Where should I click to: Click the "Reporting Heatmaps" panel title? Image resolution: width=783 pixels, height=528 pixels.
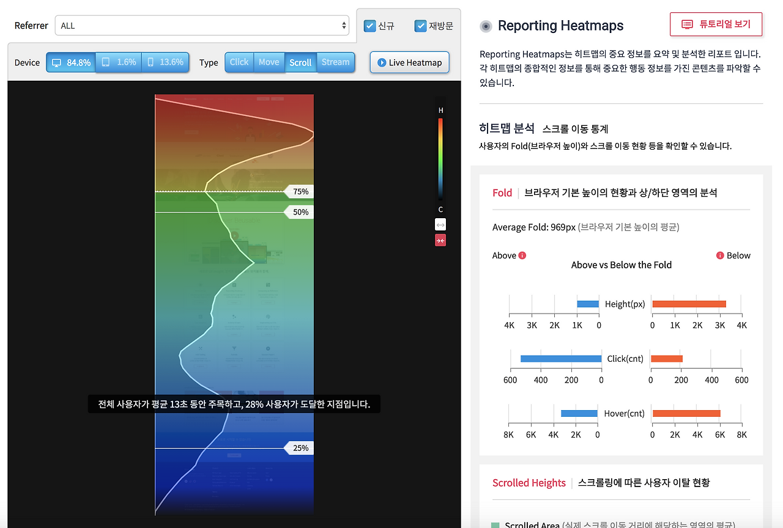point(561,26)
